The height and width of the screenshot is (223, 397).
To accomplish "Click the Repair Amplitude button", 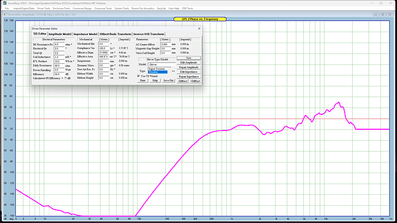I will [189, 67].
